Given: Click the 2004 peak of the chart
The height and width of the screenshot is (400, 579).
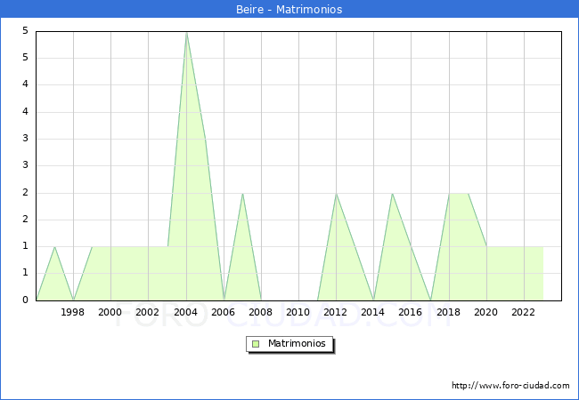Looking at the screenshot, I should [186, 33].
